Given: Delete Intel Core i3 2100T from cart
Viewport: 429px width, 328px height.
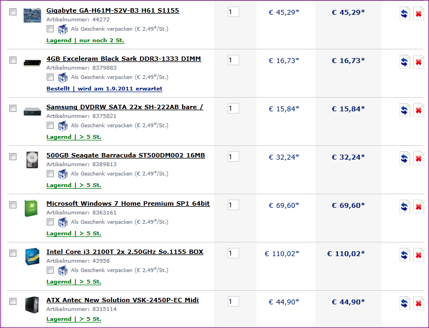Looking at the screenshot, I should (x=419, y=255).
